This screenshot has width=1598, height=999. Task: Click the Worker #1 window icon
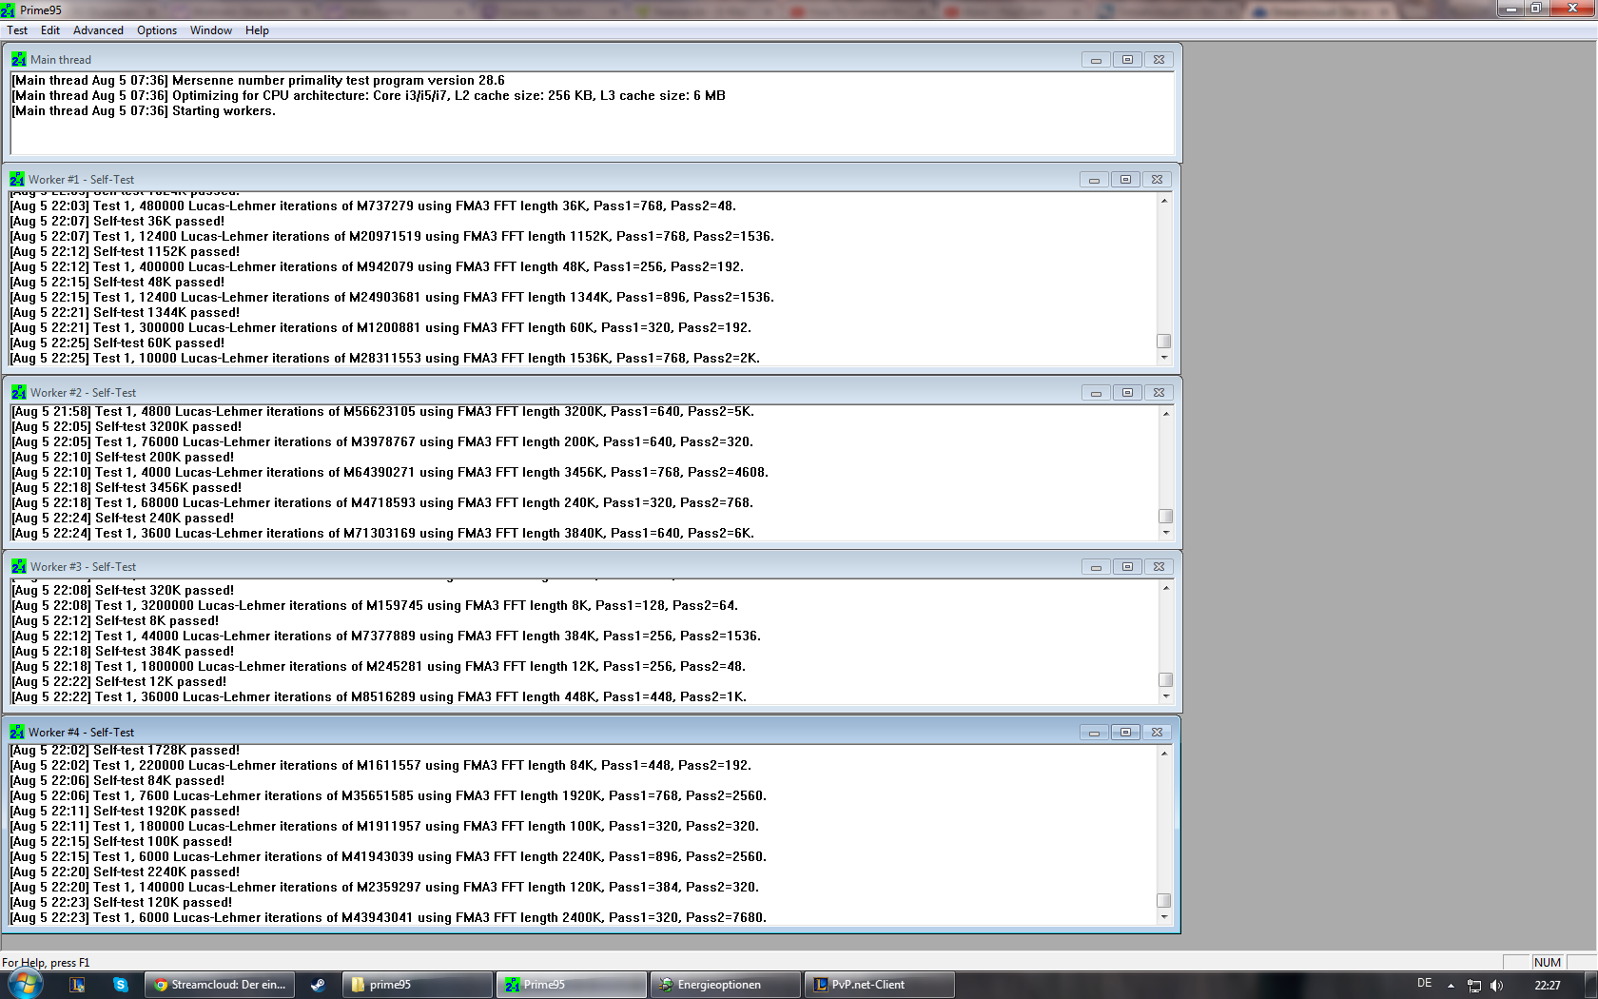17,179
